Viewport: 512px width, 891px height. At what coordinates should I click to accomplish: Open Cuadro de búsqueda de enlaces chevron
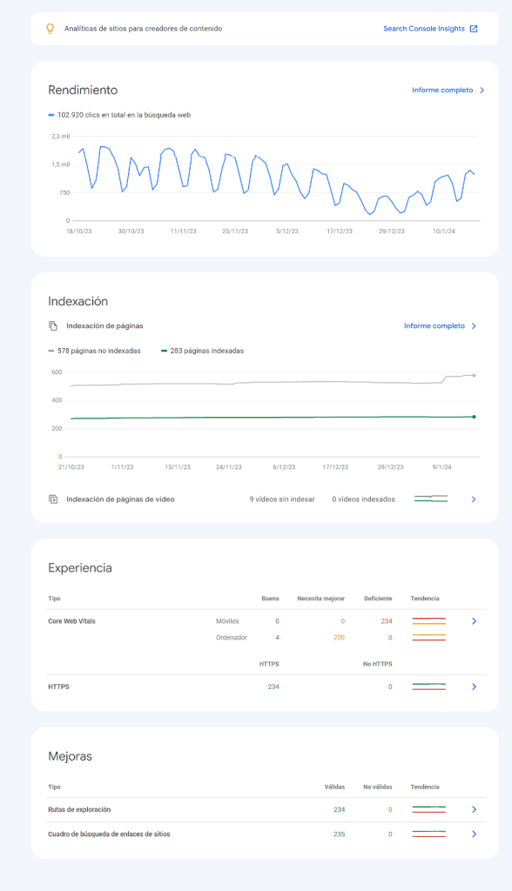pyautogui.click(x=474, y=834)
